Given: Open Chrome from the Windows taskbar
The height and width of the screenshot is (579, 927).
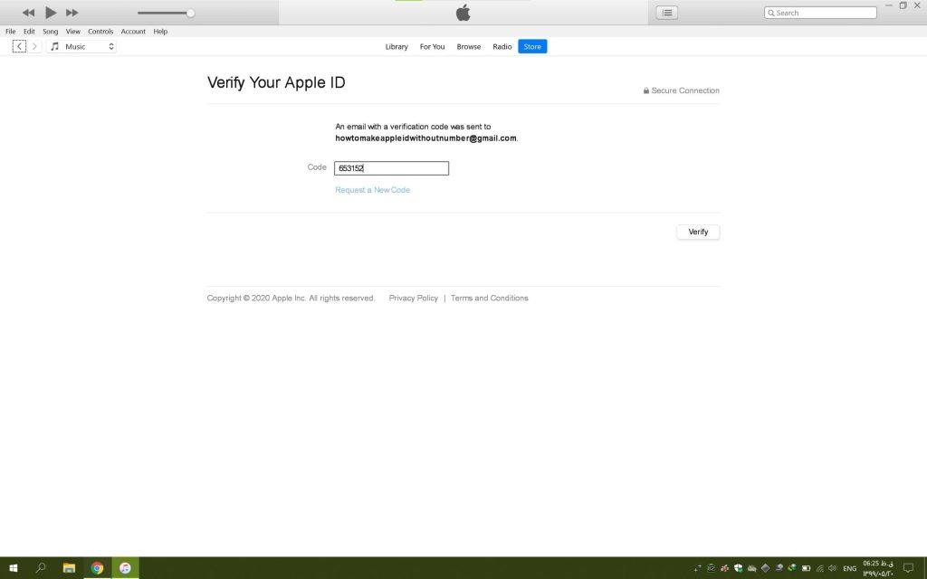Looking at the screenshot, I should coord(97,568).
